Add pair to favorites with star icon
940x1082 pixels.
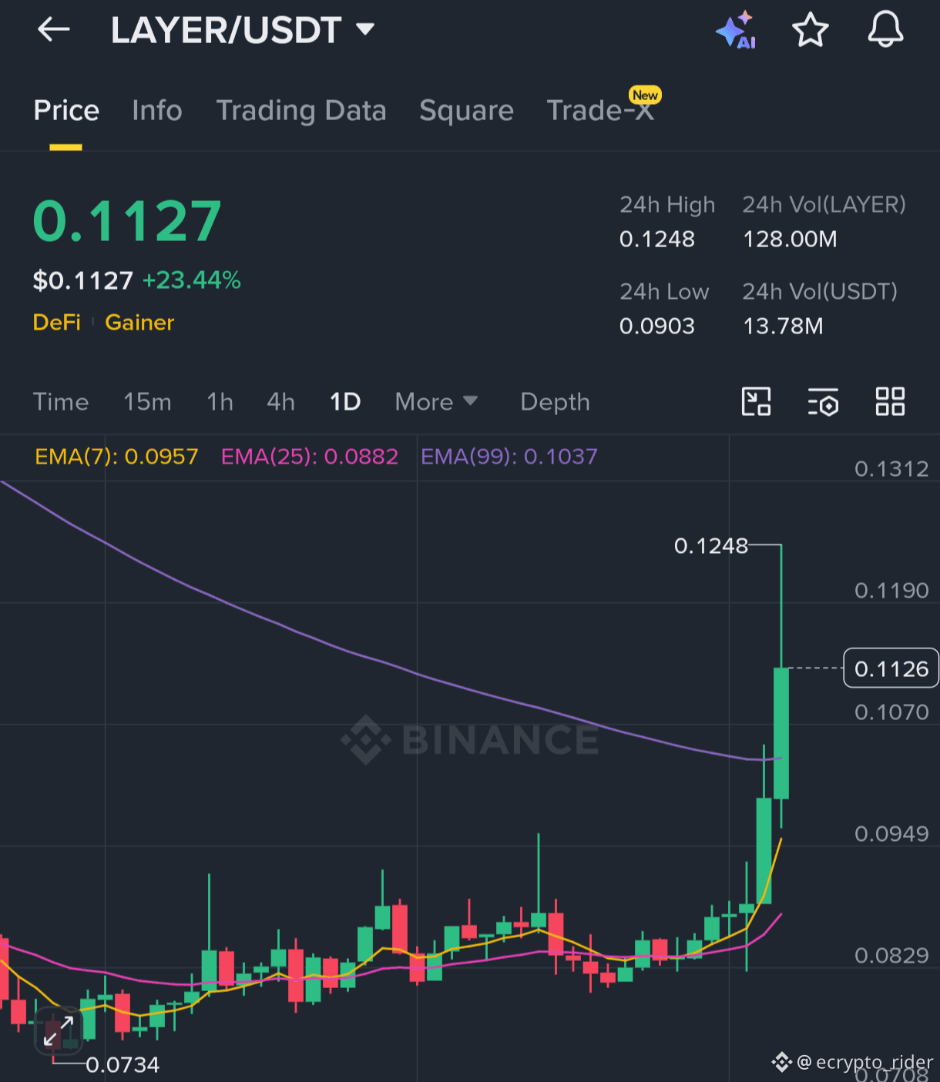tap(811, 30)
